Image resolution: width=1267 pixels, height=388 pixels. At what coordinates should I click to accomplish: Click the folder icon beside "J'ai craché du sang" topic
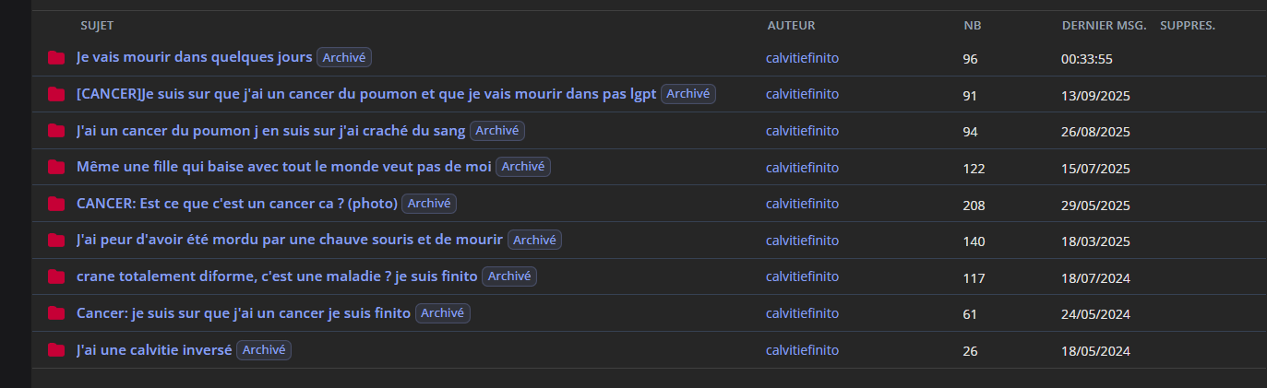[x=56, y=131]
